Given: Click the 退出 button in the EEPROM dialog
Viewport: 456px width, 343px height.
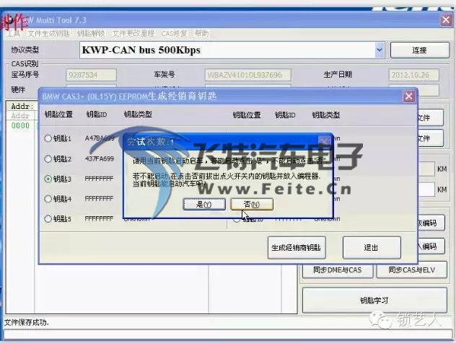Looking at the screenshot, I should point(372,247).
